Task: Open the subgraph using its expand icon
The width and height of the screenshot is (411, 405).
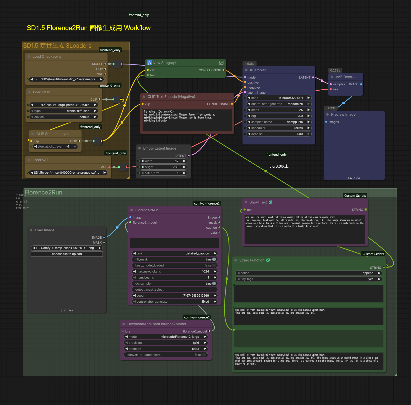Action: tap(221, 63)
